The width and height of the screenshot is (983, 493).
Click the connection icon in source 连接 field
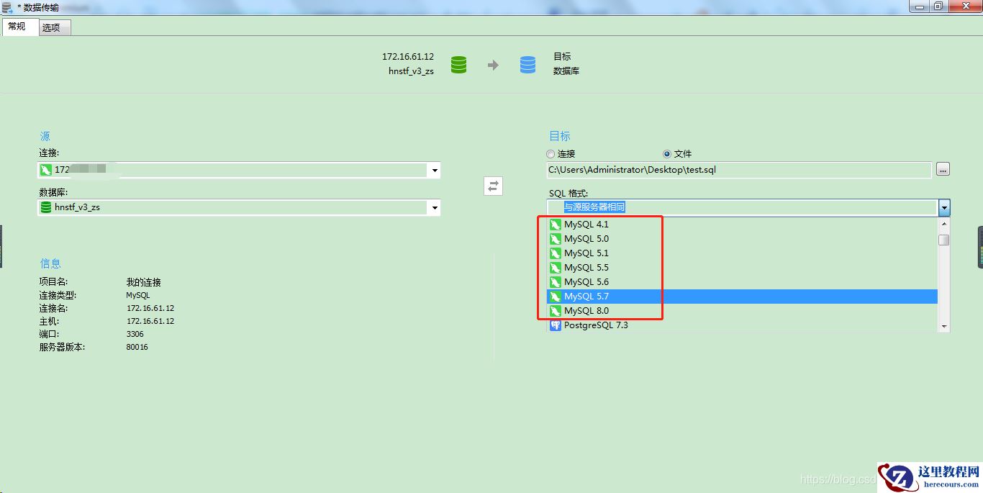[46, 170]
